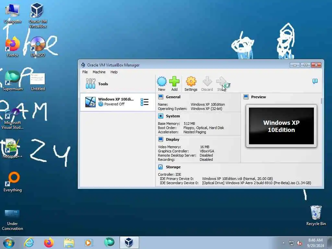Open General settings via General heading

tap(173, 97)
